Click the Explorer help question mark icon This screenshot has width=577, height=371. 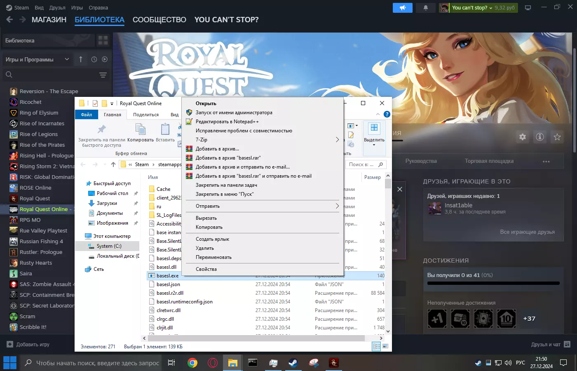(387, 114)
